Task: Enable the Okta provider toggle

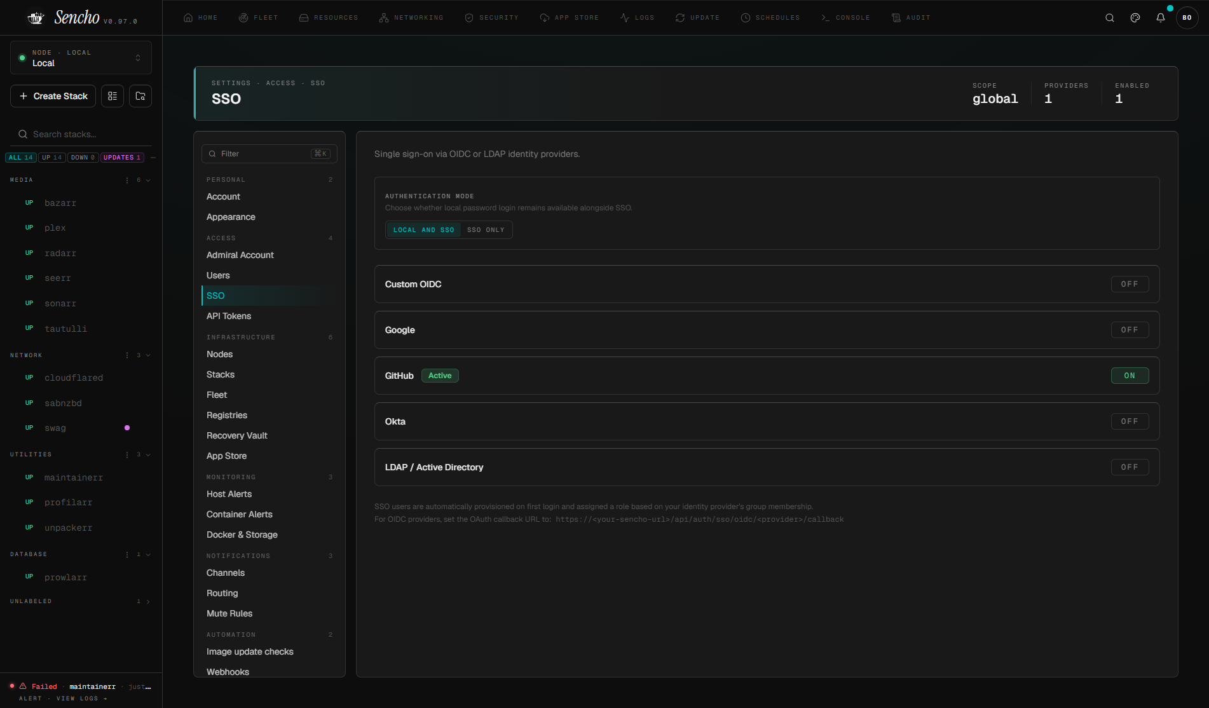Action: click(1130, 421)
